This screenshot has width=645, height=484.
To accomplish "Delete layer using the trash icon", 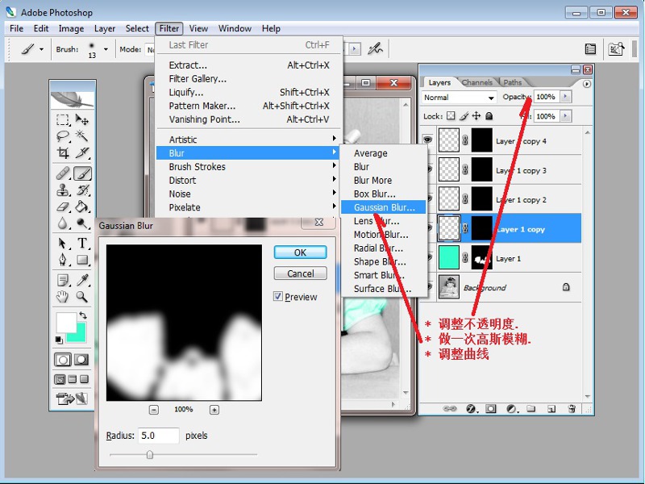I will (x=571, y=409).
